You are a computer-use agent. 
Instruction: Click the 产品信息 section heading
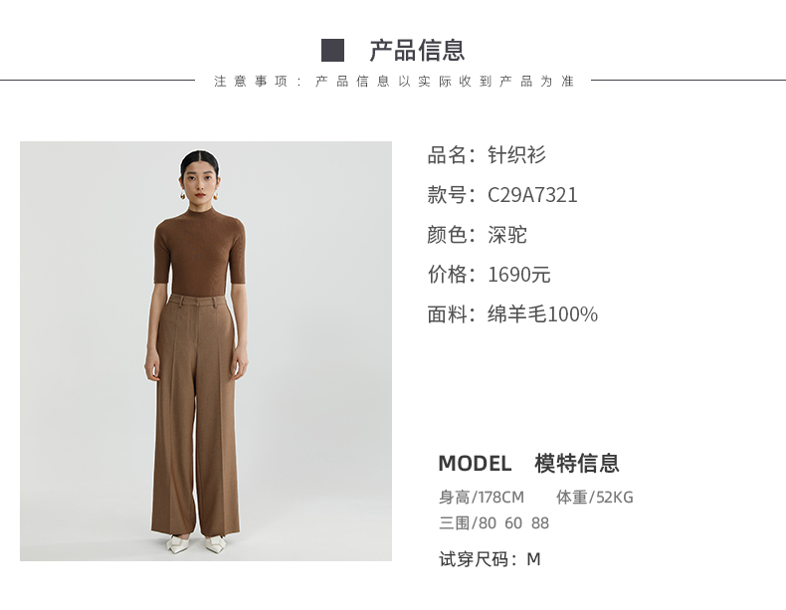pos(417,50)
